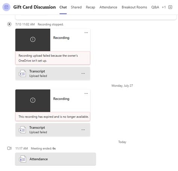Screen dimensions: 178x171
Task: Click the Gift Card Discussion meeting avatar icon
Action: pos(6,7)
